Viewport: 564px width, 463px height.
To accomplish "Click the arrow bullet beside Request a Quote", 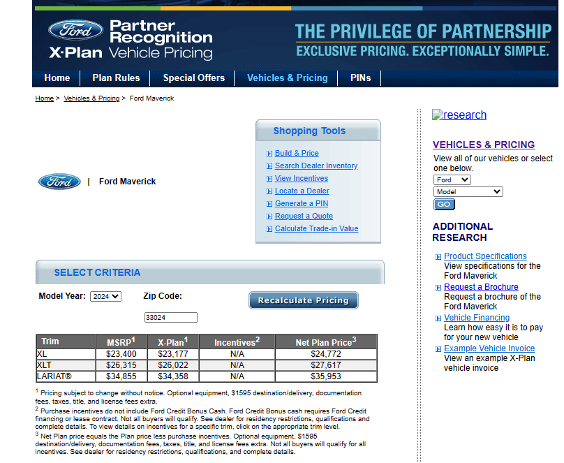I will [x=269, y=216].
